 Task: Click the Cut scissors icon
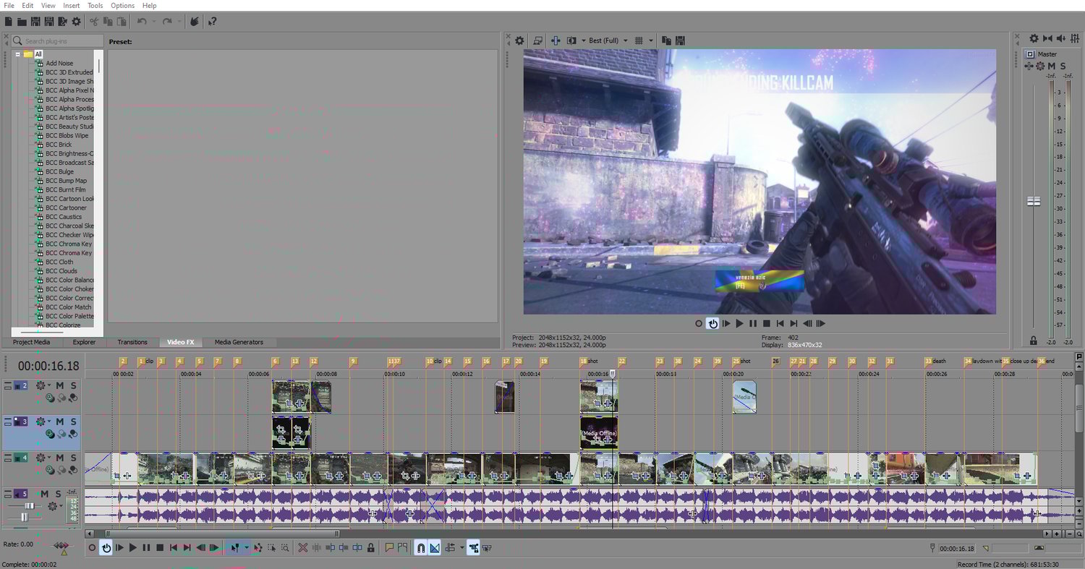coord(94,22)
